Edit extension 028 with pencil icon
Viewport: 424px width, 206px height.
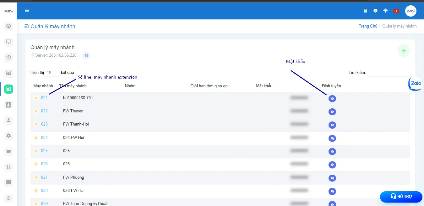[36, 191]
